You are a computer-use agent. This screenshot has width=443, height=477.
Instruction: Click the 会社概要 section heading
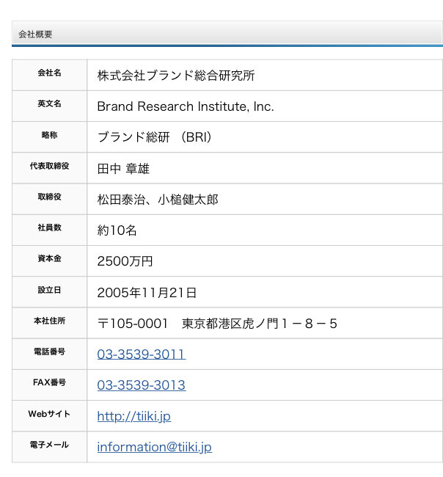click(35, 34)
